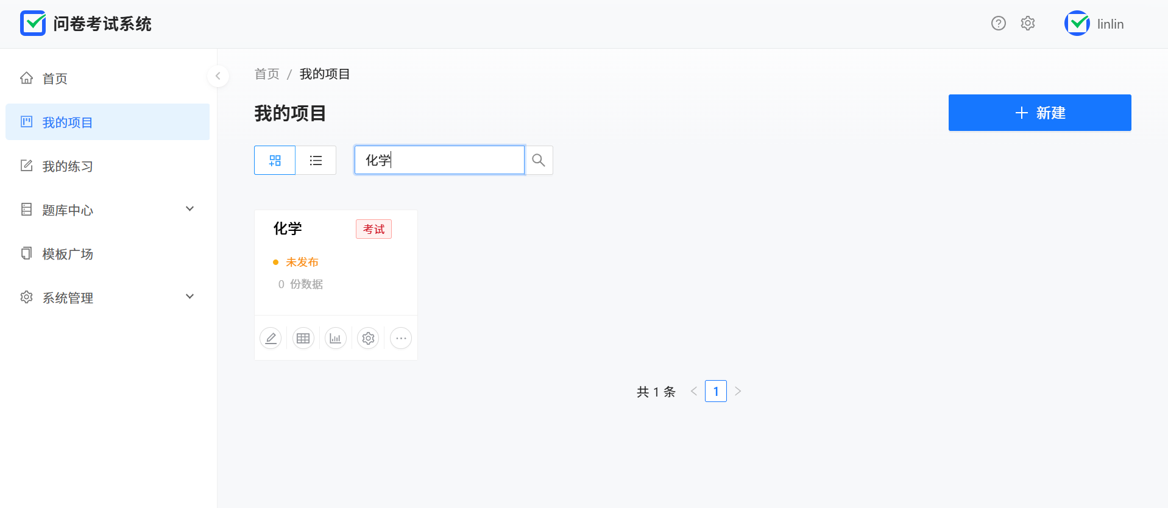Go to previous page arrow
This screenshot has height=508, width=1168.
click(693, 391)
